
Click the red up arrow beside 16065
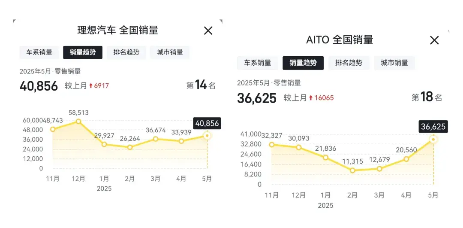pyautogui.click(x=311, y=98)
